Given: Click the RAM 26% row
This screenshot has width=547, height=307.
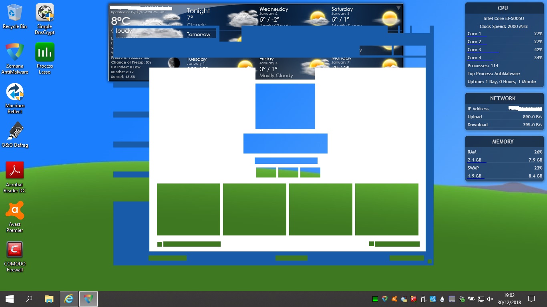Looking at the screenshot, I should click(x=505, y=152).
